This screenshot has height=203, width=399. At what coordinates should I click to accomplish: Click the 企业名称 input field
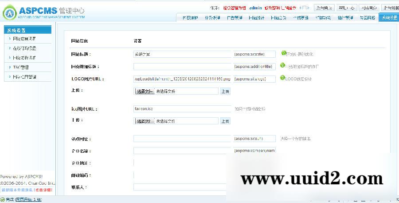pyautogui.click(x=182, y=151)
